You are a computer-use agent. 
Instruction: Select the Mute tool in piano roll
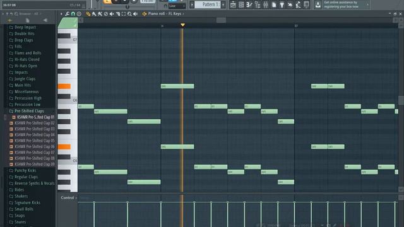tap(112, 14)
